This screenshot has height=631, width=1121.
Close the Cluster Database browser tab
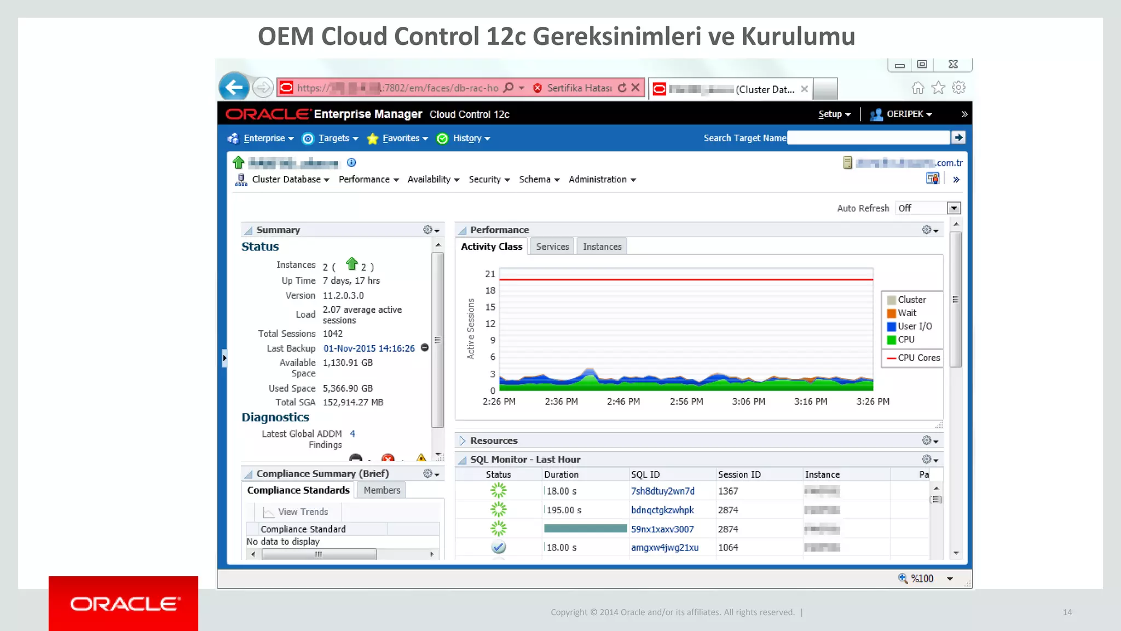coord(804,89)
